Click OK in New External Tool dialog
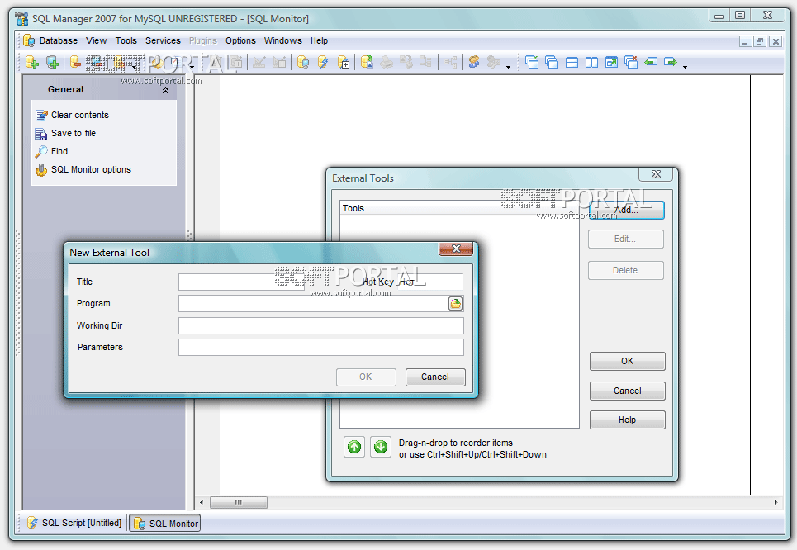This screenshot has height=550, width=797. click(366, 377)
